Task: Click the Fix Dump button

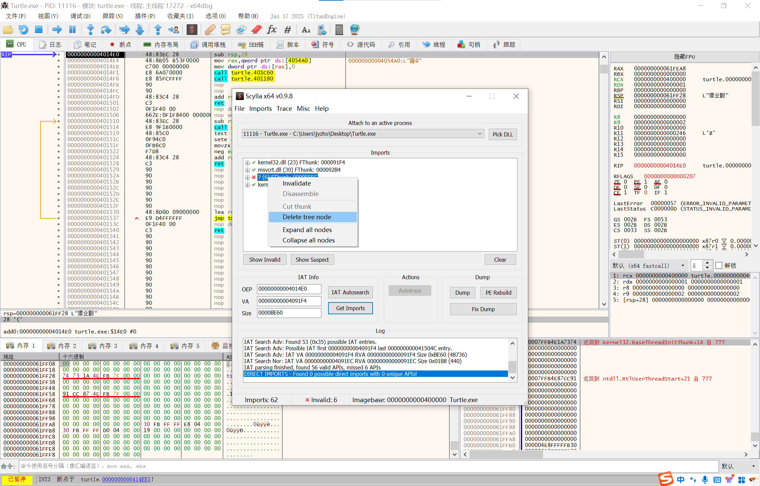Action: click(x=483, y=309)
